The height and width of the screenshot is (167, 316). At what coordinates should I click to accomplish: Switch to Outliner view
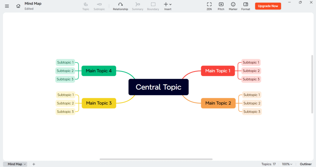pos(306,164)
